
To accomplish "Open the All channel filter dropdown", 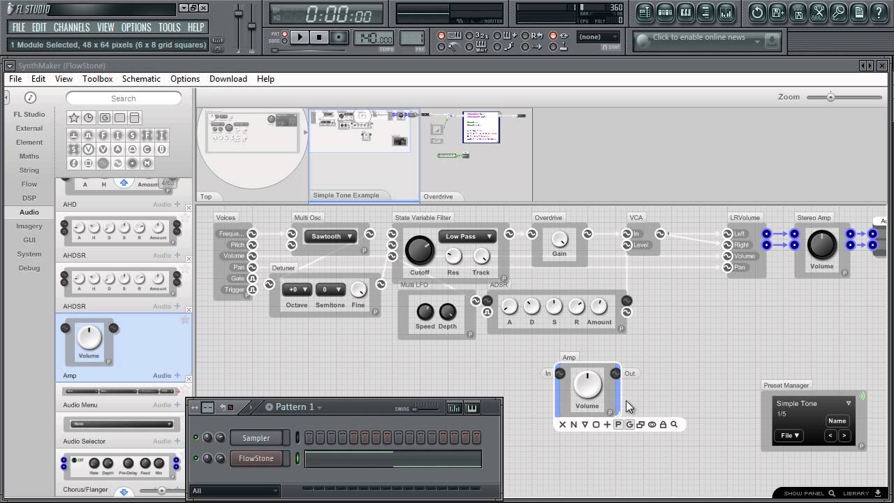I will point(235,490).
